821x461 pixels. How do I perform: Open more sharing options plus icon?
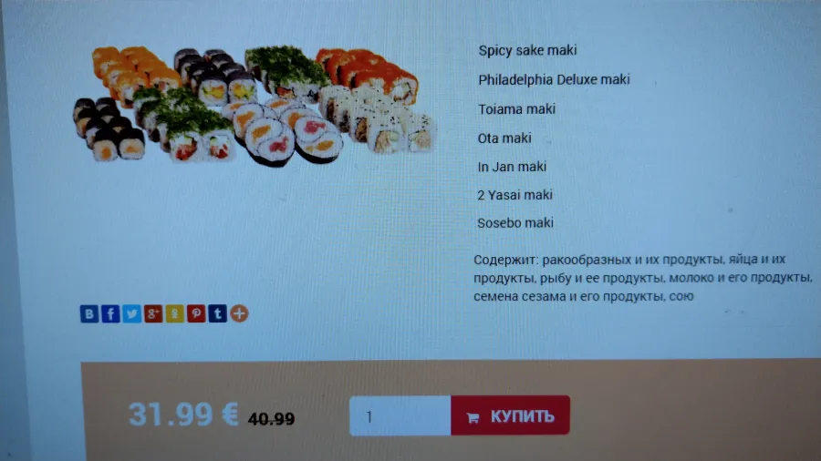[x=239, y=313]
